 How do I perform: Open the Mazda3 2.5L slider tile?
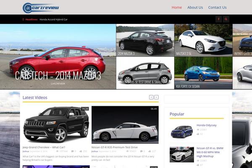tap(203, 40)
